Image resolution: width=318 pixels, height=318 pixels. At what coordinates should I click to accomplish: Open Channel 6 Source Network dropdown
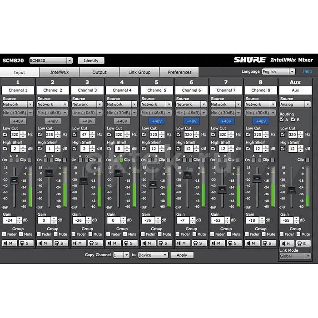tap(191, 104)
